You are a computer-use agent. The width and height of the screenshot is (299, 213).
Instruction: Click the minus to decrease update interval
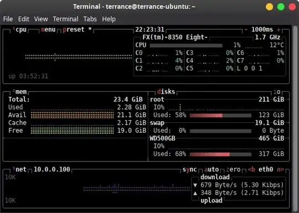(x=246, y=30)
